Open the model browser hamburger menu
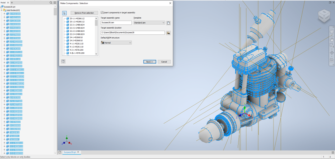This screenshot has height=159, width=335. pos(55,2)
